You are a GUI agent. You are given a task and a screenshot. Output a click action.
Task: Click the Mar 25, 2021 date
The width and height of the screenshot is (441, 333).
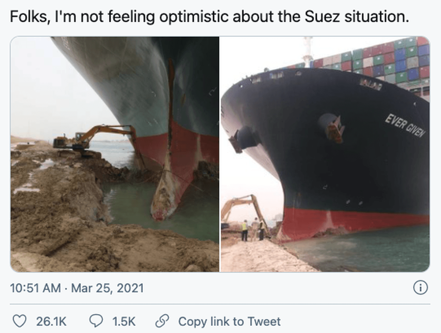(x=107, y=288)
